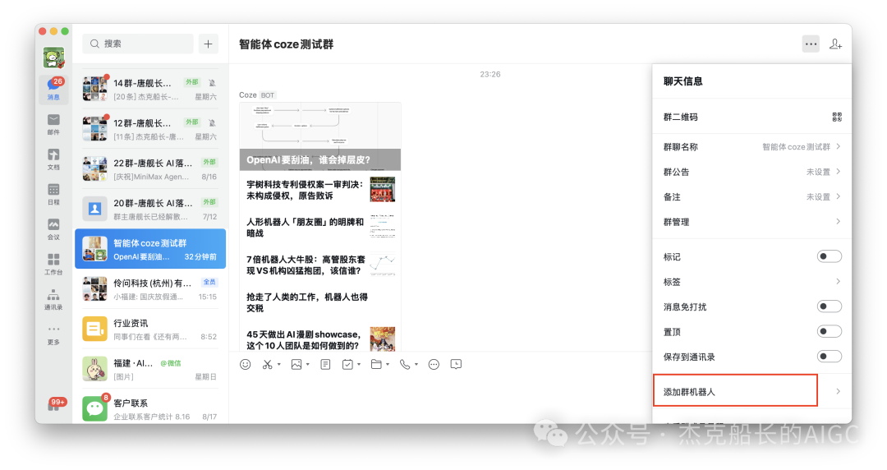Expand the 群管理 row chevron
887x470 pixels.
coord(838,221)
